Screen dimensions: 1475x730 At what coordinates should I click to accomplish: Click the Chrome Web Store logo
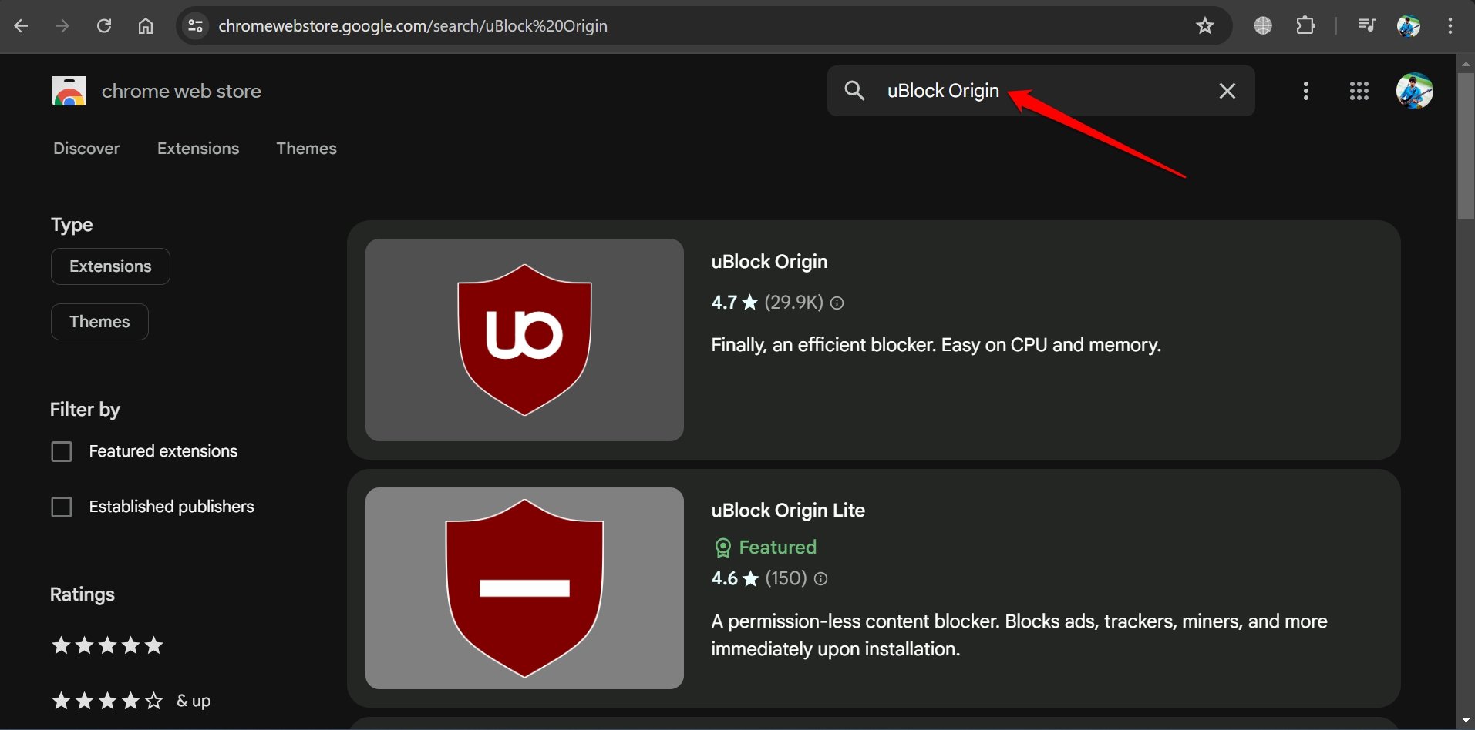[x=69, y=91]
